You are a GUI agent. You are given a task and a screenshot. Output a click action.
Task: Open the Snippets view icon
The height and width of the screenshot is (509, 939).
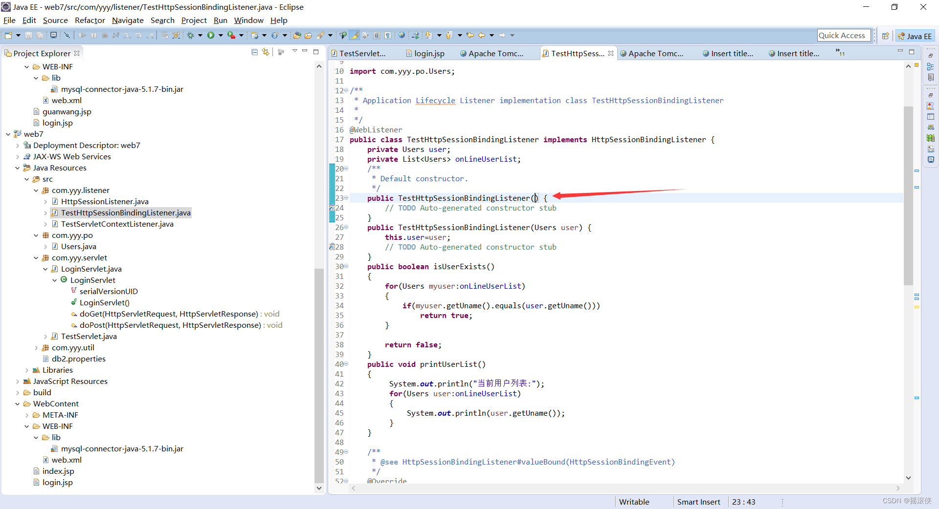pyautogui.click(x=931, y=149)
